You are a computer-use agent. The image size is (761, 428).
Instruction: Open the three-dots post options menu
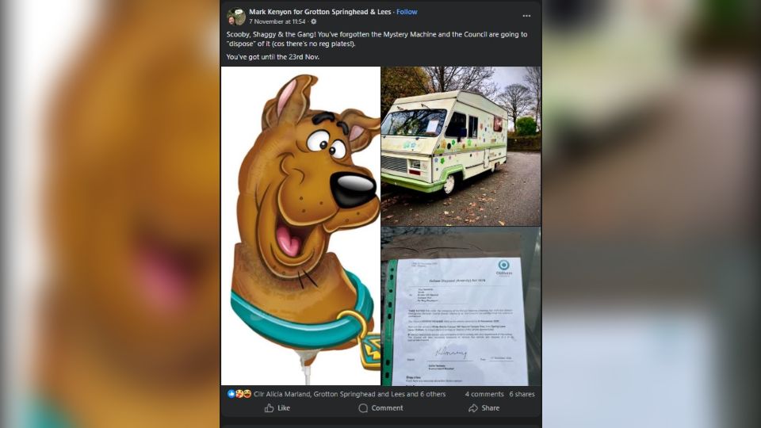click(x=526, y=16)
